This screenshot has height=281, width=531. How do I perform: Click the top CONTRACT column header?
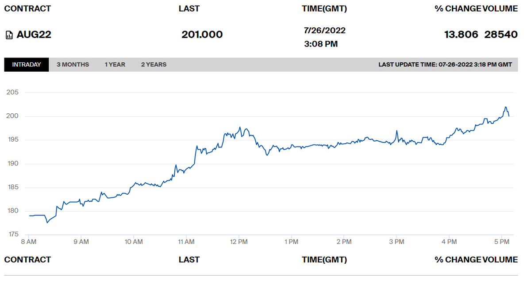point(27,8)
